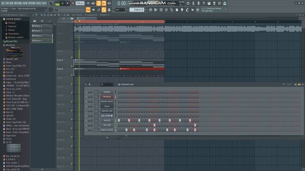Open the snap selector dropdown
305x171 pixels.
pos(120,9)
